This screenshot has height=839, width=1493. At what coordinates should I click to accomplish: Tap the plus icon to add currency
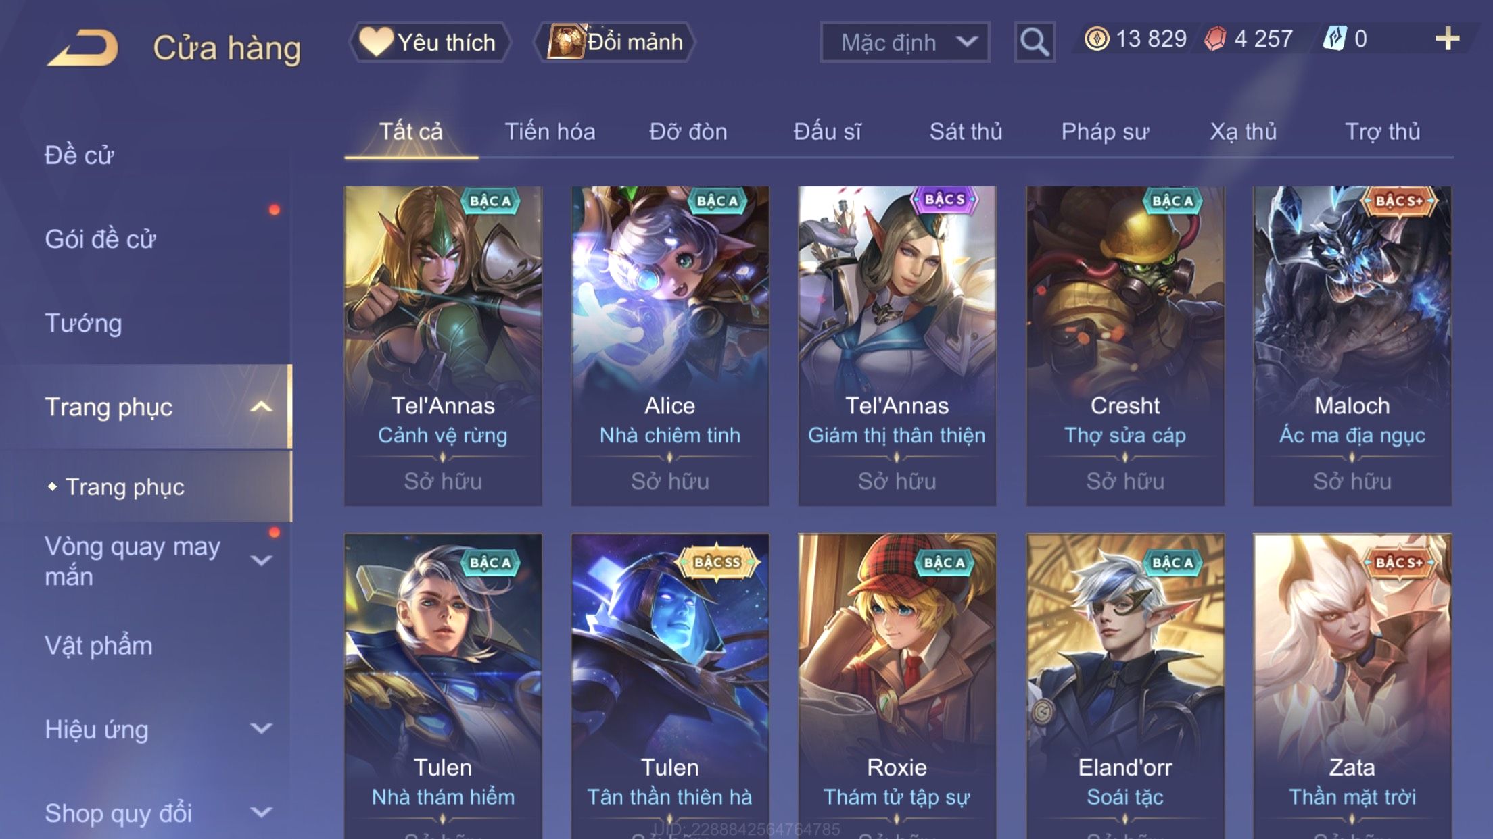click(x=1447, y=39)
